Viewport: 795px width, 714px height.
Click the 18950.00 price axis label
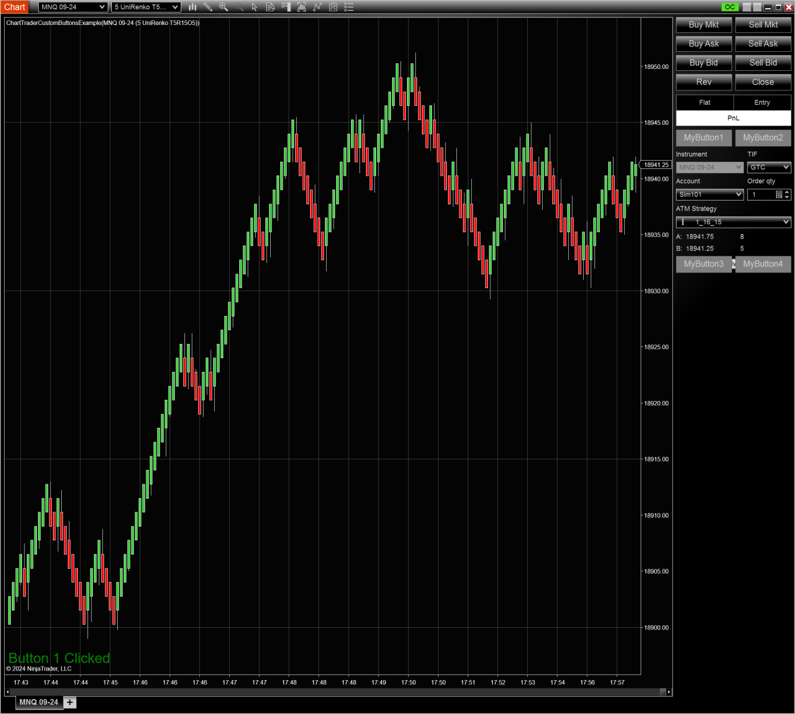pos(656,67)
